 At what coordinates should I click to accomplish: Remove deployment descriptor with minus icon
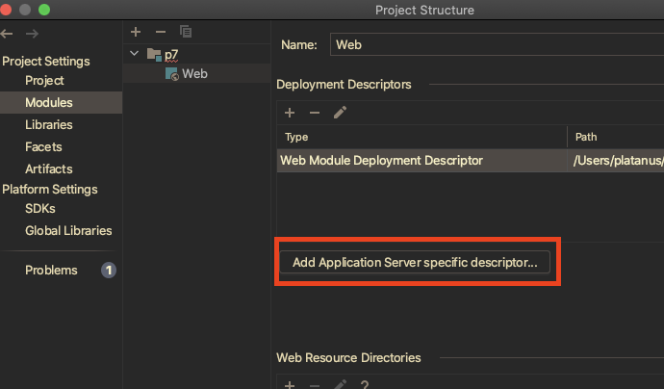click(314, 113)
